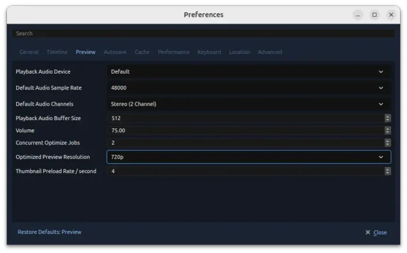Image resolution: width=407 pixels, height=253 pixels.
Task: Adjust the Volume stepper arrows
Action: (x=388, y=131)
